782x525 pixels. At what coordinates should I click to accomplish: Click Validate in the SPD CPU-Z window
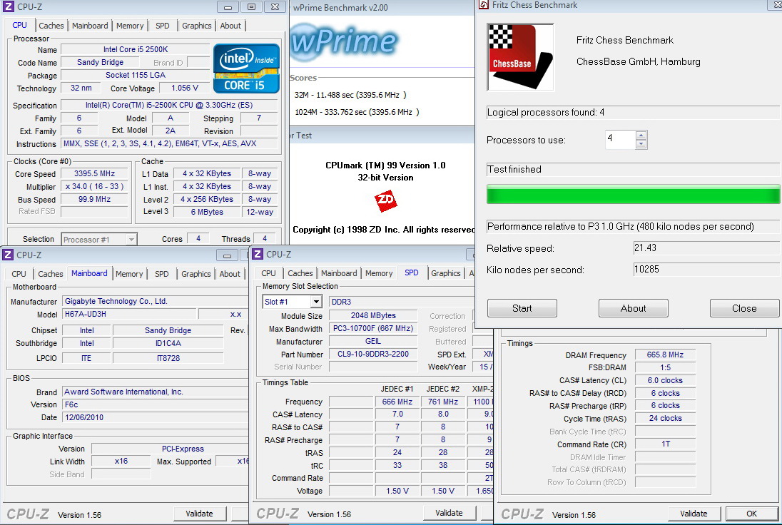449,513
